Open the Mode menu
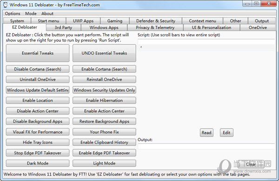 point(31,13)
